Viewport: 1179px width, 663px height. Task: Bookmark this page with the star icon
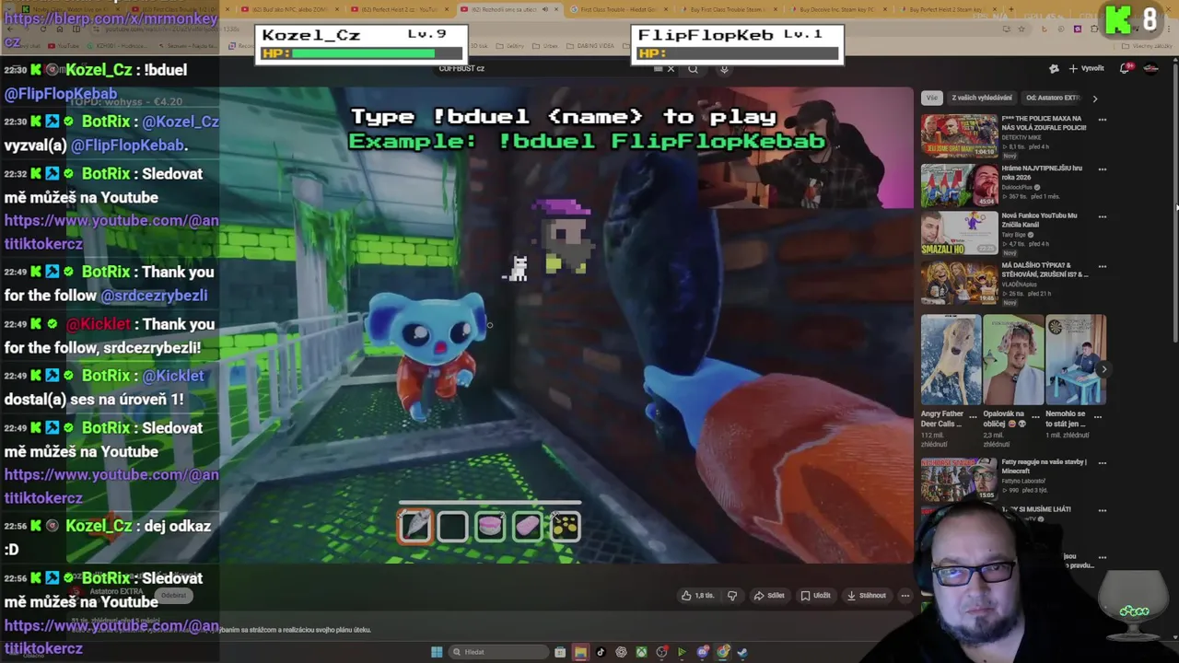(1021, 29)
